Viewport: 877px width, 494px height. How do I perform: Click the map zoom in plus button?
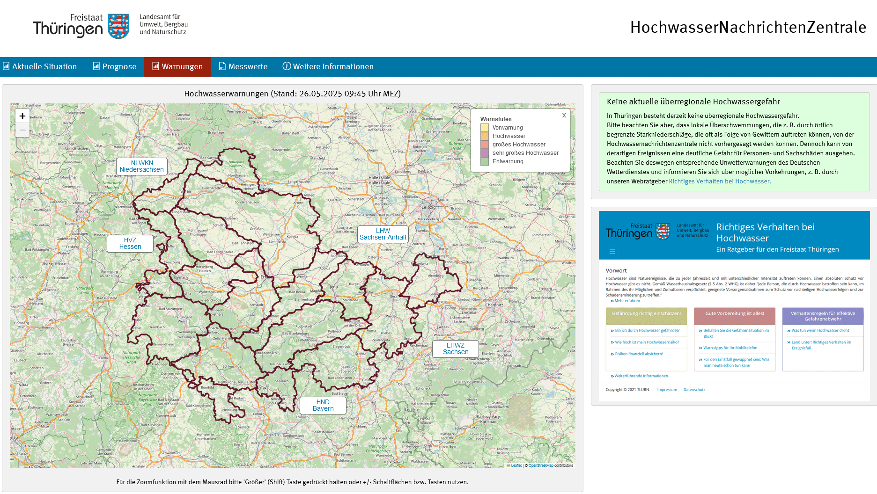point(22,116)
